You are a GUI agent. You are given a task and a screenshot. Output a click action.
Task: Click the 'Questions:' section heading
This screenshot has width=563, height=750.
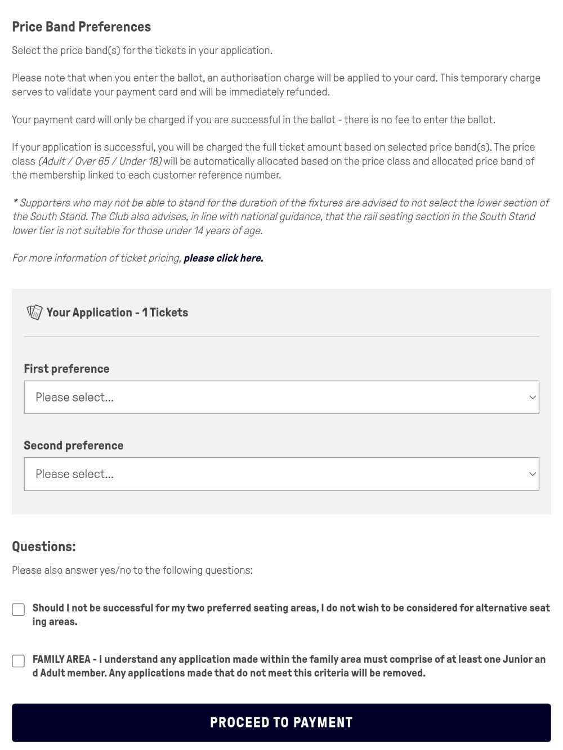44,547
